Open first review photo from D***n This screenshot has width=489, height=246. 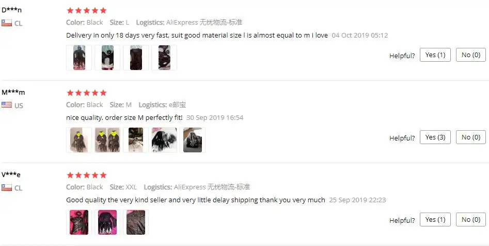point(79,58)
